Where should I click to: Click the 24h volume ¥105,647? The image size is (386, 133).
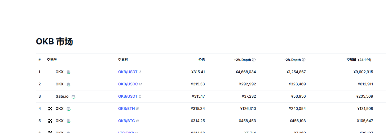[x=365, y=121]
